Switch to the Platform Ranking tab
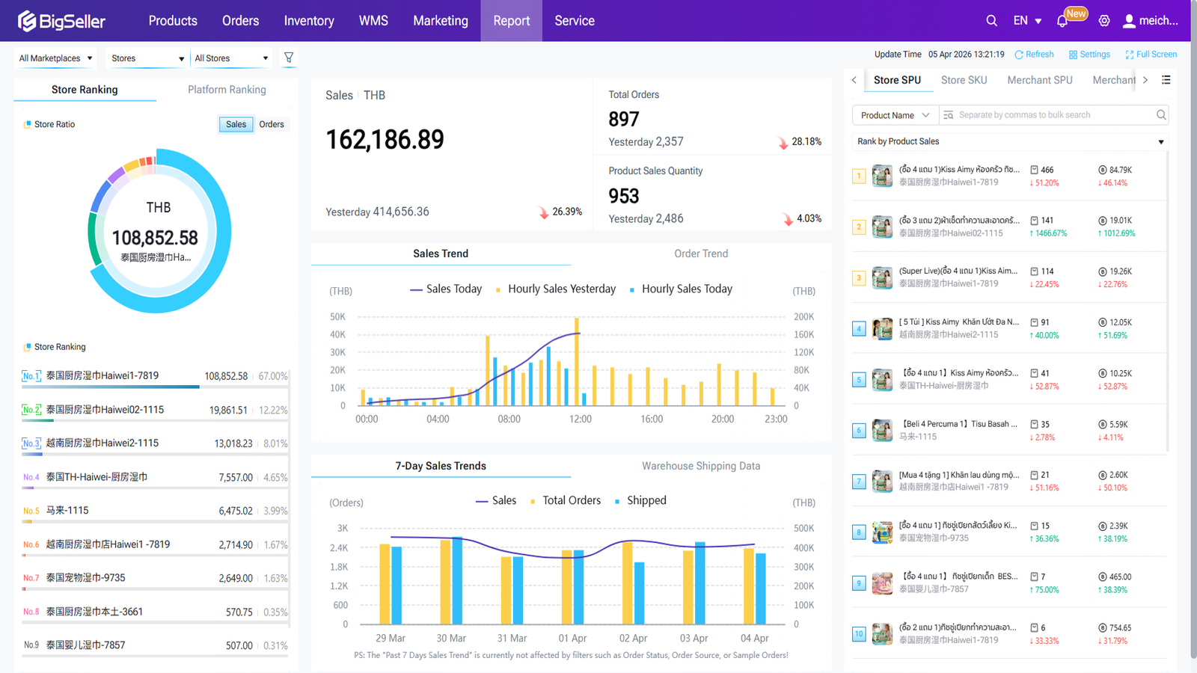The height and width of the screenshot is (673, 1197). [x=227, y=90]
